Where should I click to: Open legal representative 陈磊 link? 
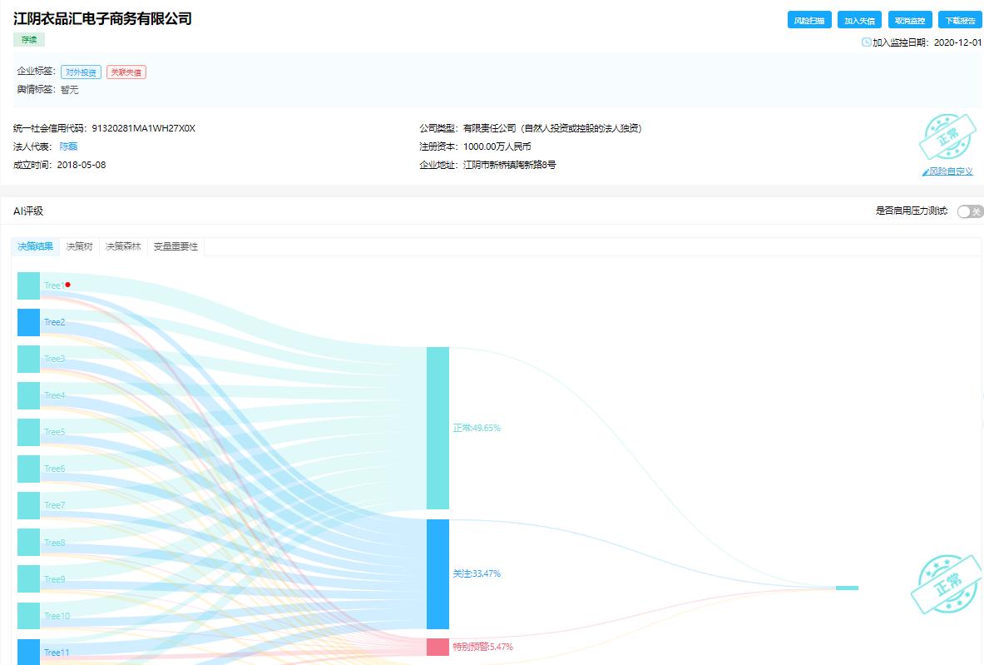pos(68,146)
